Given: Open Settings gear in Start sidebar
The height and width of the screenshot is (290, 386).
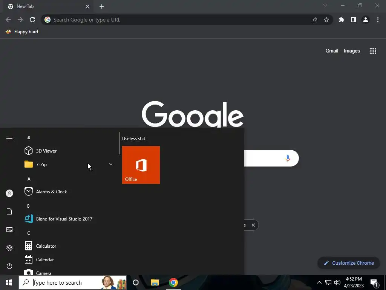Looking at the screenshot, I should (x=9, y=248).
